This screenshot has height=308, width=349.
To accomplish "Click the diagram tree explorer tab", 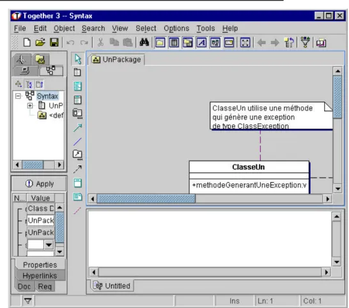I will pyautogui.click(x=51, y=70).
